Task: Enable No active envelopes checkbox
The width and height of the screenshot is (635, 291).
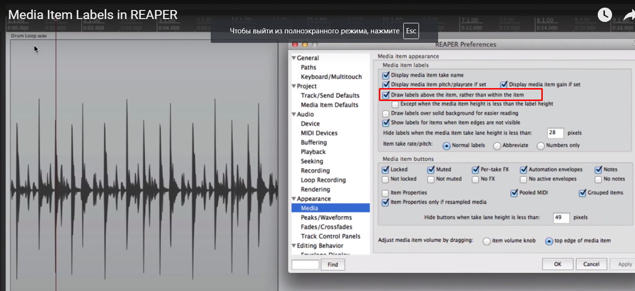Action: tap(524, 179)
